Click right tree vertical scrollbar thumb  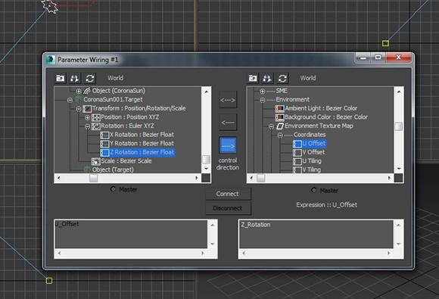(x=398, y=126)
